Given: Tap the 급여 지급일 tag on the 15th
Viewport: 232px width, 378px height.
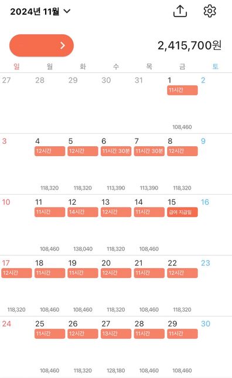Looking at the screenshot, I should click(182, 212).
